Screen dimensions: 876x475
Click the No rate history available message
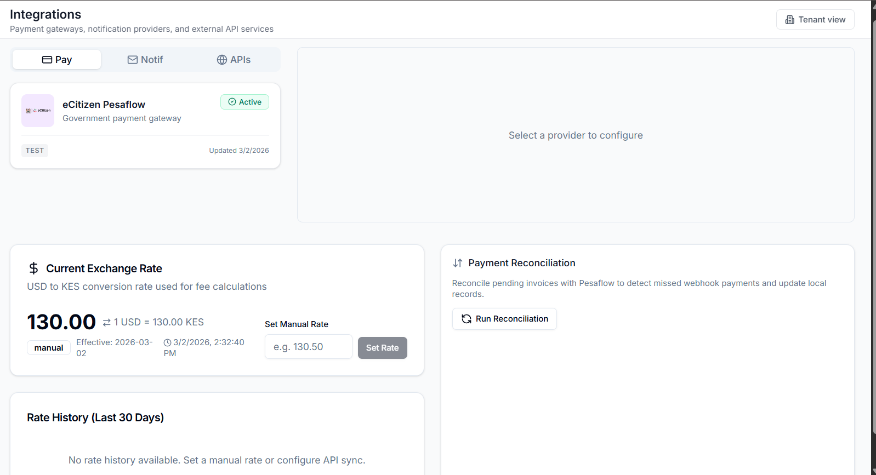tap(217, 460)
